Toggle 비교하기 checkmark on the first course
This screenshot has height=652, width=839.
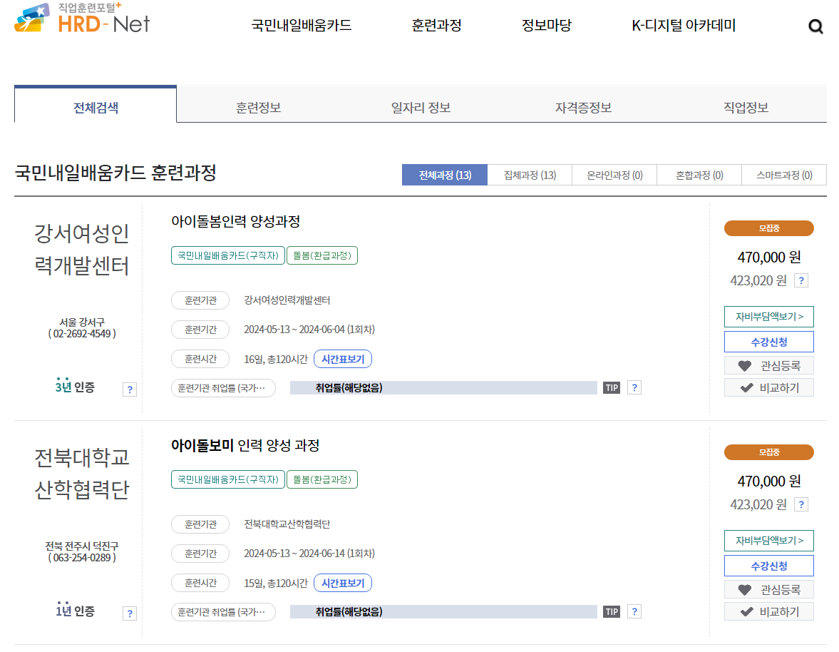coord(768,387)
